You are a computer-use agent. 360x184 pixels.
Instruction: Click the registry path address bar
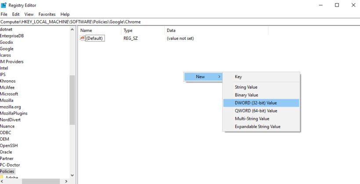pyautogui.click(x=176, y=21)
